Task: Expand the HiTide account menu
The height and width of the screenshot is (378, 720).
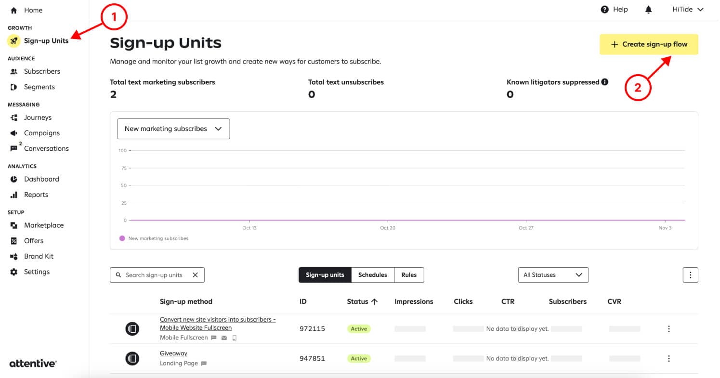Action: click(688, 10)
